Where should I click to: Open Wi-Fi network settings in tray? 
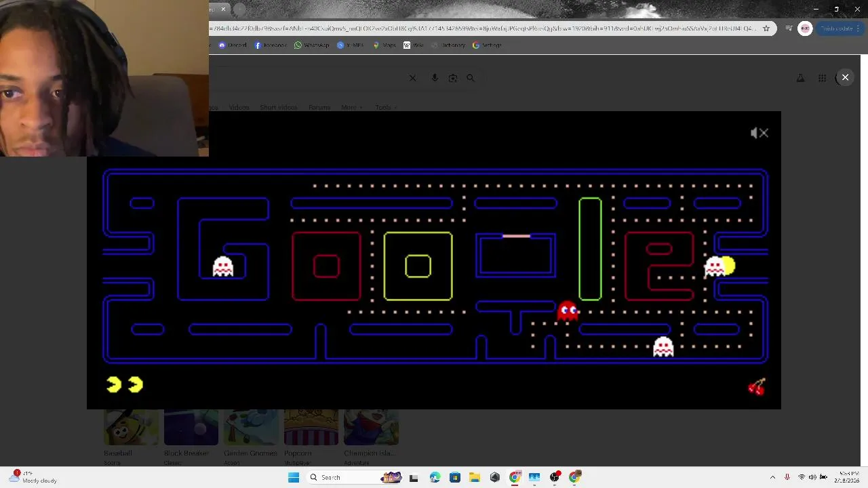tap(801, 477)
